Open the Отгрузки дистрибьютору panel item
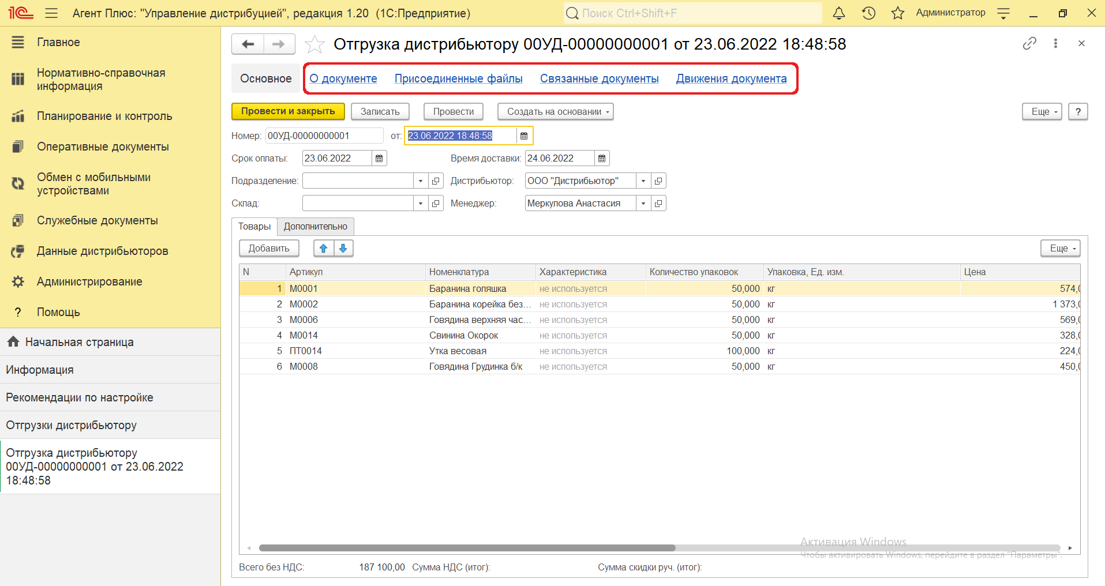Screen dimensions: 1105x586 pos(110,425)
